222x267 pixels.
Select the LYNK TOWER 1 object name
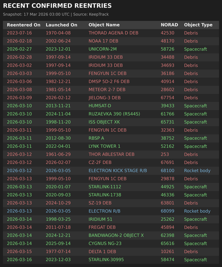(104, 146)
